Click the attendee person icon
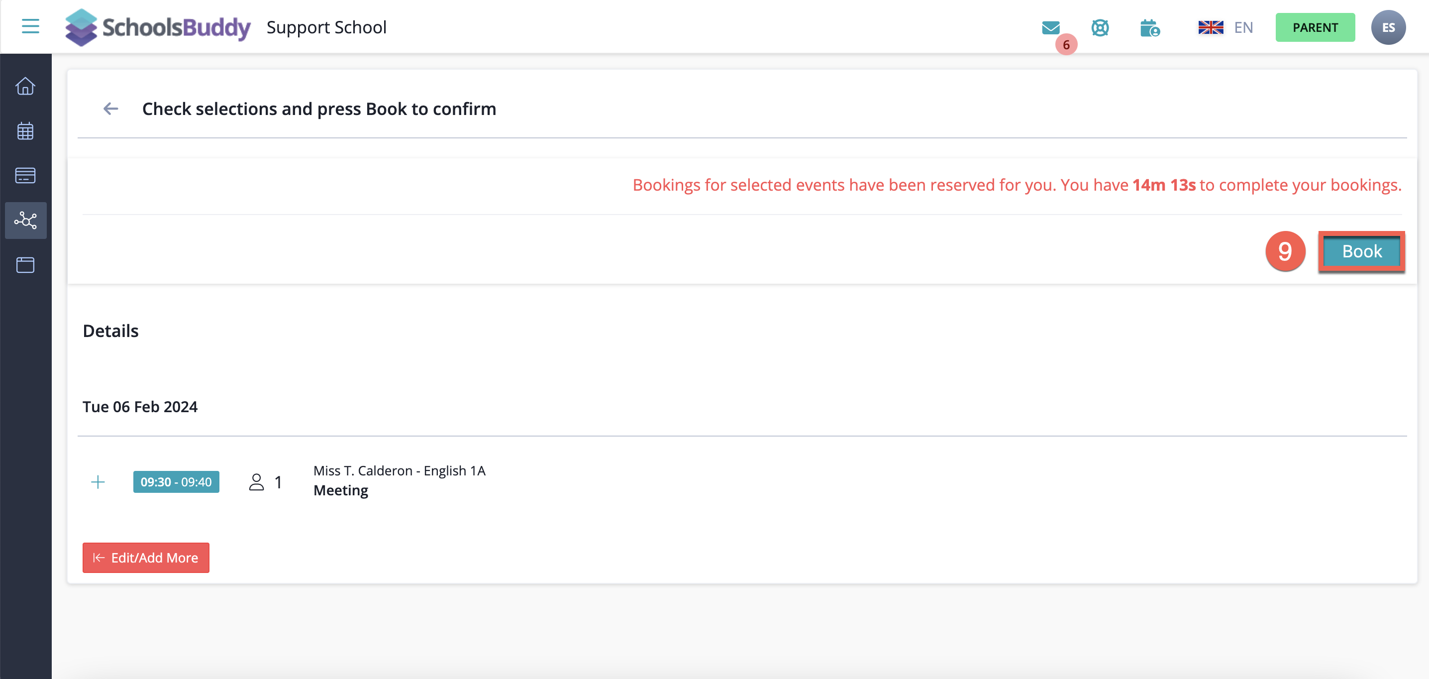Image resolution: width=1429 pixels, height=679 pixels. point(256,481)
